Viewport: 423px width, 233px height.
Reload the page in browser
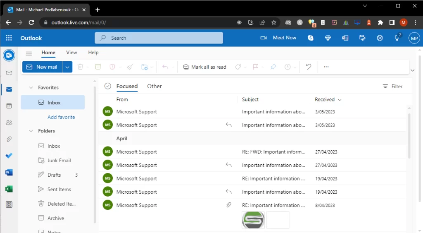click(x=31, y=22)
